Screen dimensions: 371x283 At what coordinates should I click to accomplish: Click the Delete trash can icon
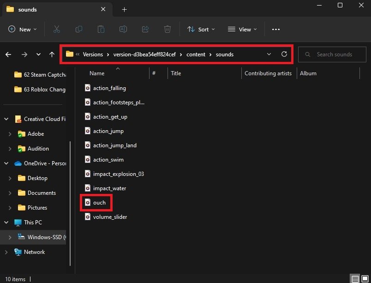click(168, 29)
